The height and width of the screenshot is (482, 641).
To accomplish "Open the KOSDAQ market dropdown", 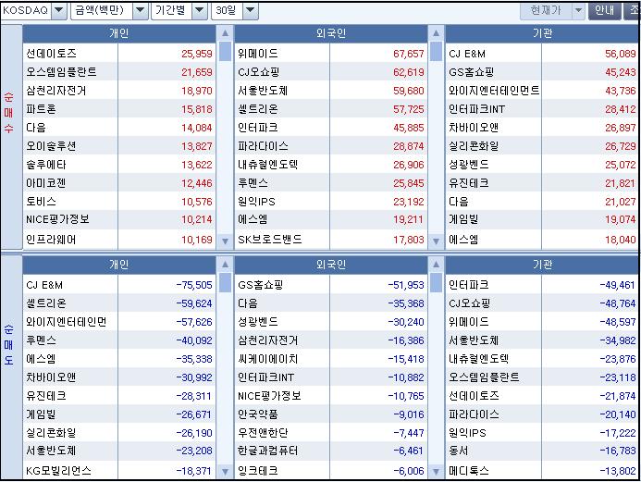I will 59,10.
